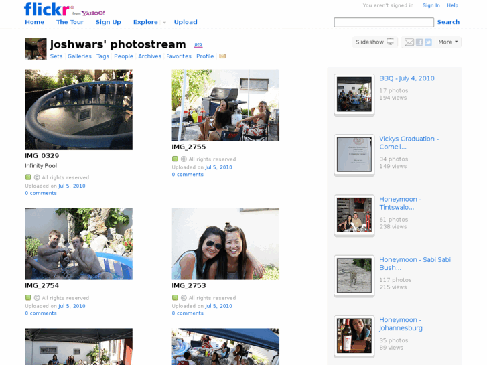487x365 pixels.
Task: Open 0 comments under IMG_2753
Action: point(188,313)
